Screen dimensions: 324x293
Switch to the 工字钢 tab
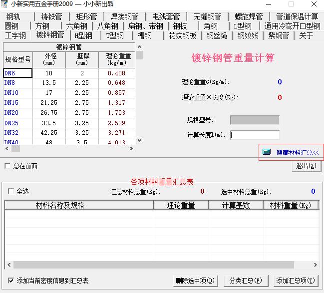point(15,35)
